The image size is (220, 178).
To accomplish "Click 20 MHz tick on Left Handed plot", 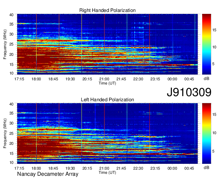I will click(x=11, y=143).
